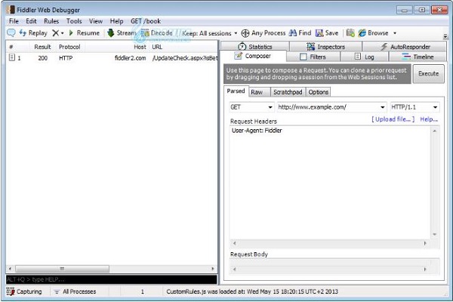This screenshot has height=302, width=453.
Task: Click the All Processes status filter
Action: pos(75,291)
